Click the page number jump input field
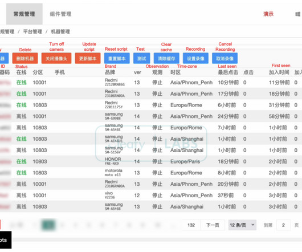The width and height of the screenshot is (302, 252). [283, 225]
